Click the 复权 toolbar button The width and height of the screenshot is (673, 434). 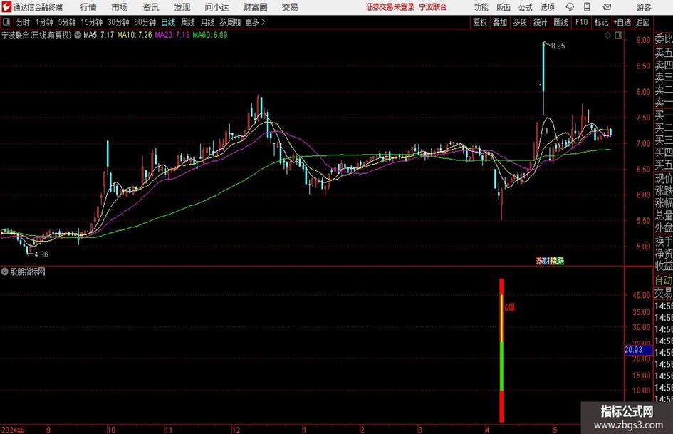[480, 22]
